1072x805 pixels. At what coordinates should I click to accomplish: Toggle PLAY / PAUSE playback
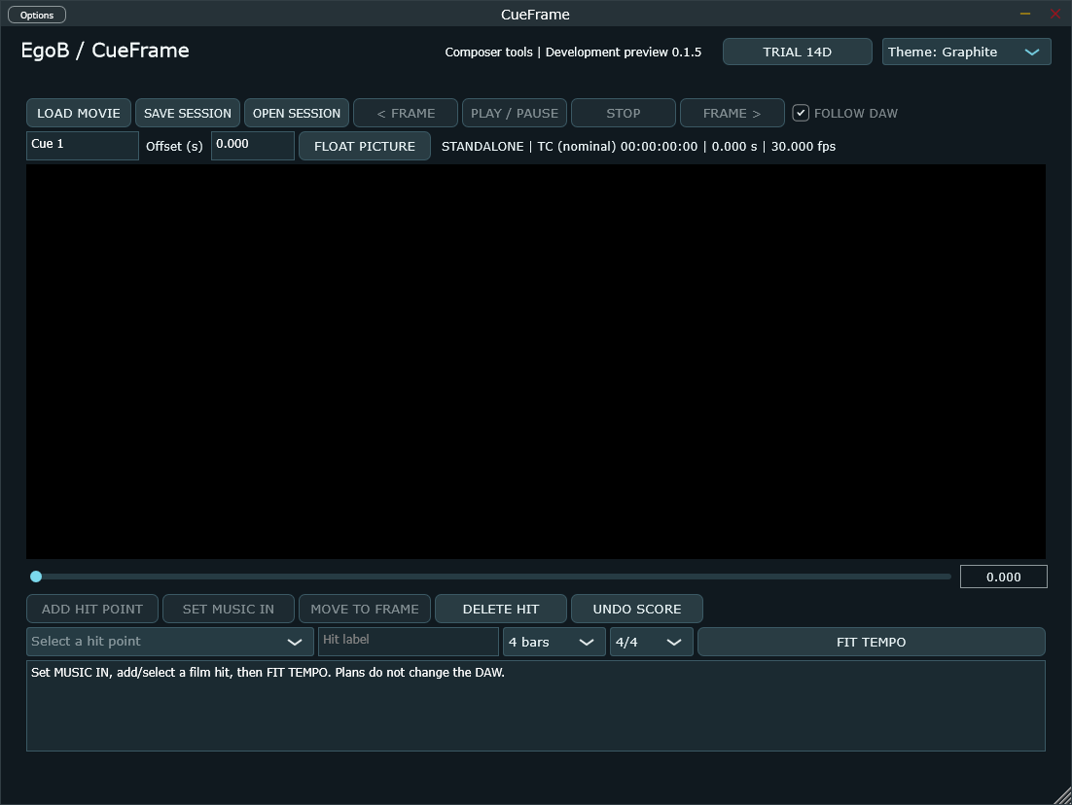(515, 114)
